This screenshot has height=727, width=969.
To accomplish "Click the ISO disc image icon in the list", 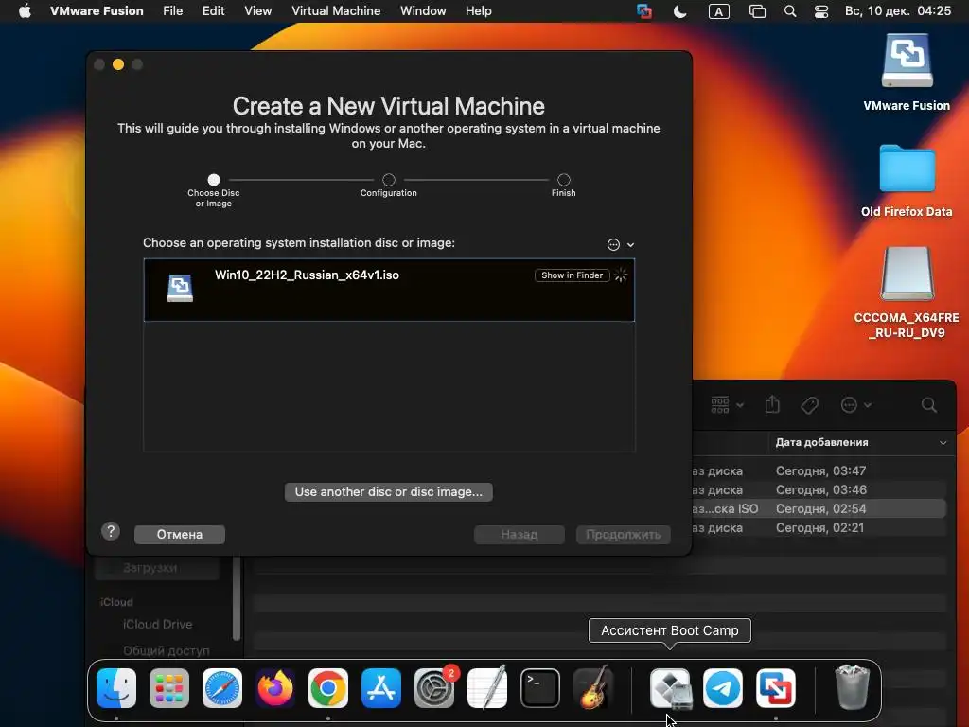I will (180, 288).
